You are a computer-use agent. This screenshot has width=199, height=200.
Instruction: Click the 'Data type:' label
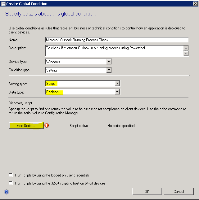point(16,92)
